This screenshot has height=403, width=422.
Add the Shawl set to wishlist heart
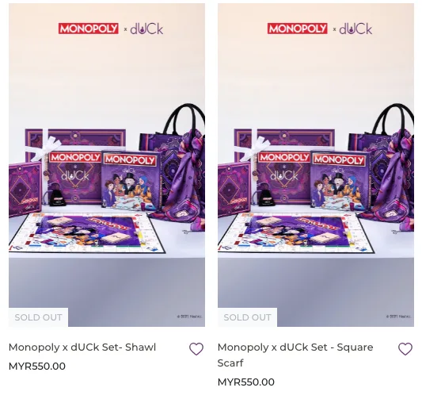click(196, 349)
